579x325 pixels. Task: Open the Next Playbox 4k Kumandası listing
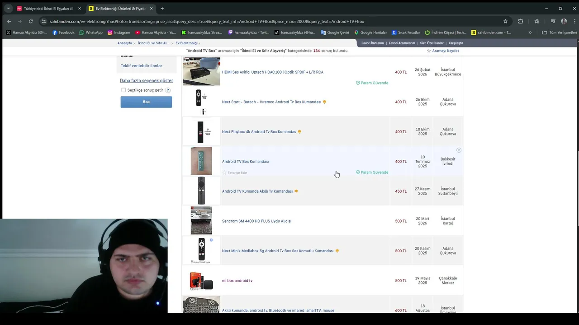tap(259, 132)
